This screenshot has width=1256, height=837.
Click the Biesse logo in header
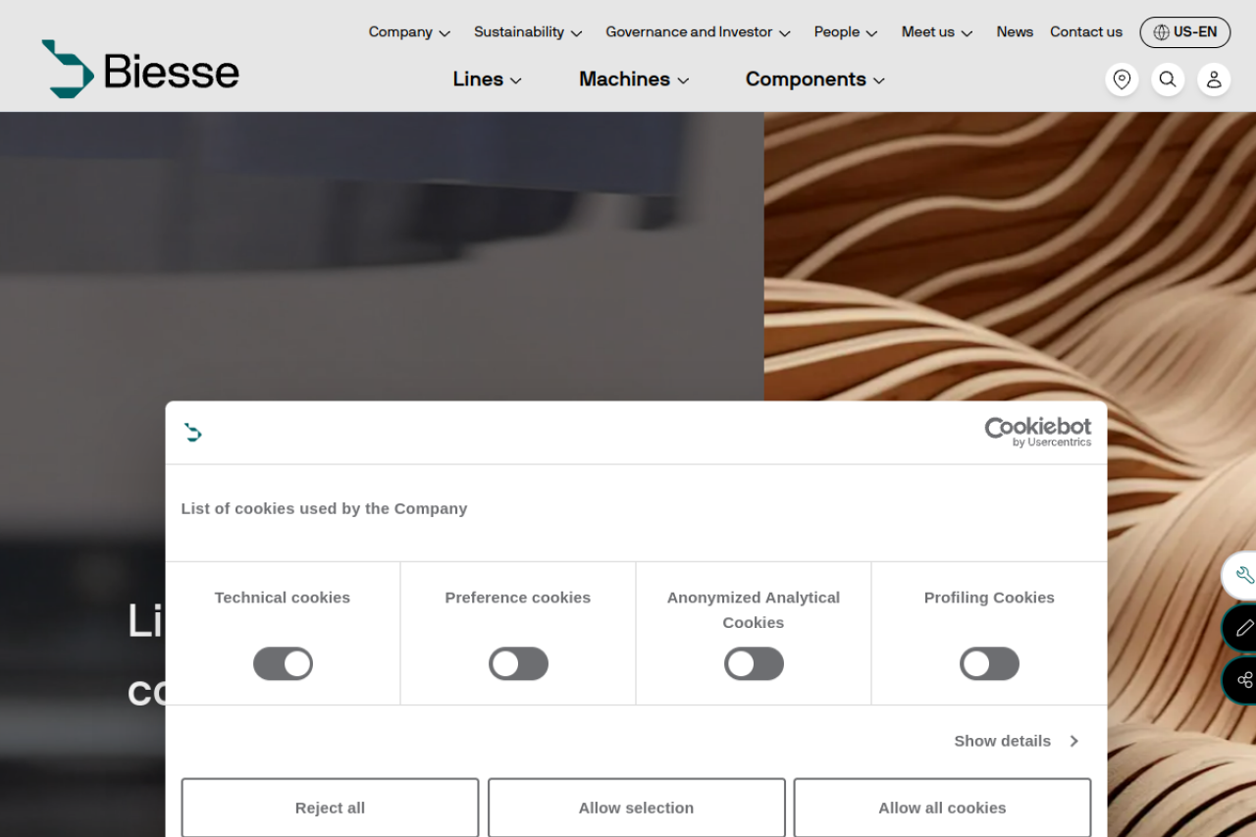[140, 70]
